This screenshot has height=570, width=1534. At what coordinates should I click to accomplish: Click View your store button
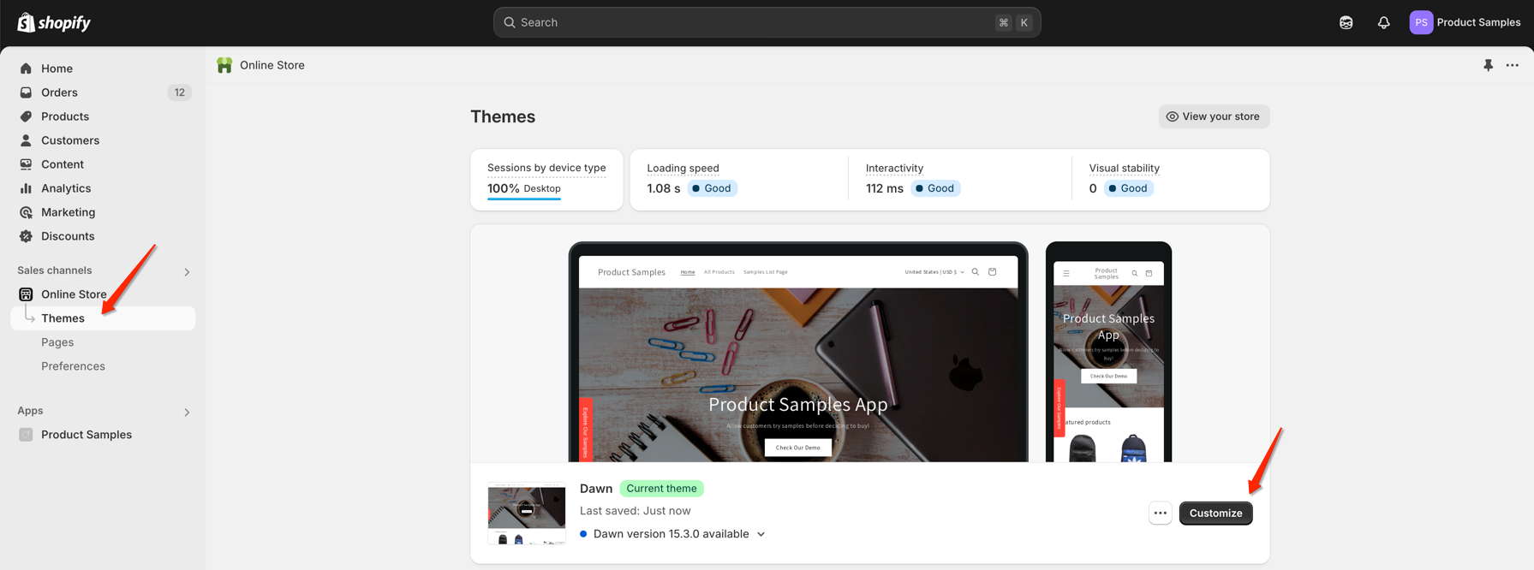click(x=1214, y=116)
